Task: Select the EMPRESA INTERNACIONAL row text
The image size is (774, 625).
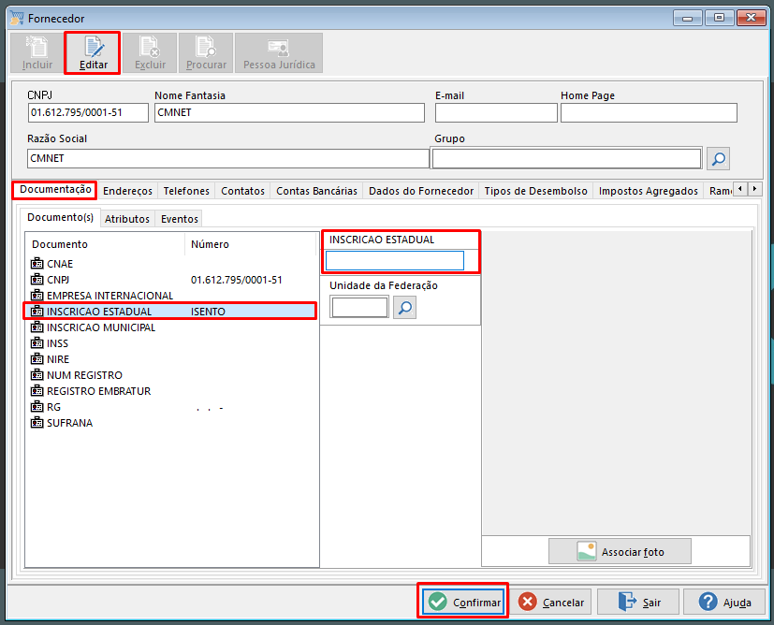Action: [110, 296]
